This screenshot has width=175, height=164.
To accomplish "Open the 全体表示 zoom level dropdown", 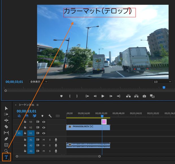I will [39, 82].
